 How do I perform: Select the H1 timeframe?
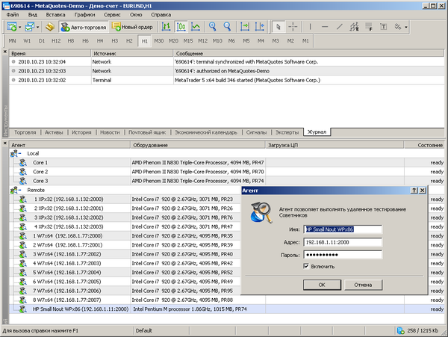click(145, 41)
